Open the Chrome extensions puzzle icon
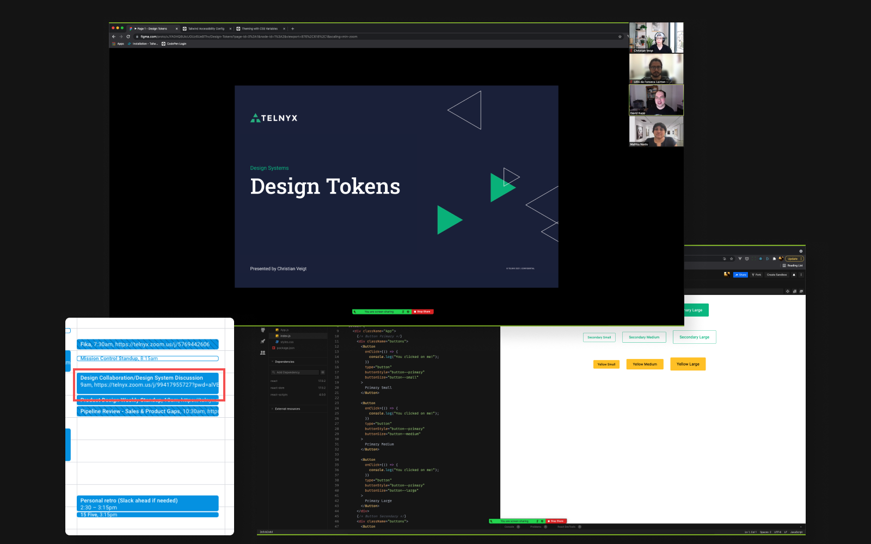This screenshot has height=544, width=871. (774, 259)
